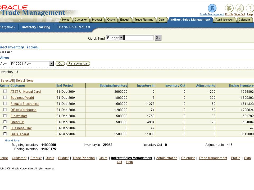Viewport: 254px width, 190px height.
Task: Open the AT&T Universal Card customer link
Action: (x=26, y=92)
